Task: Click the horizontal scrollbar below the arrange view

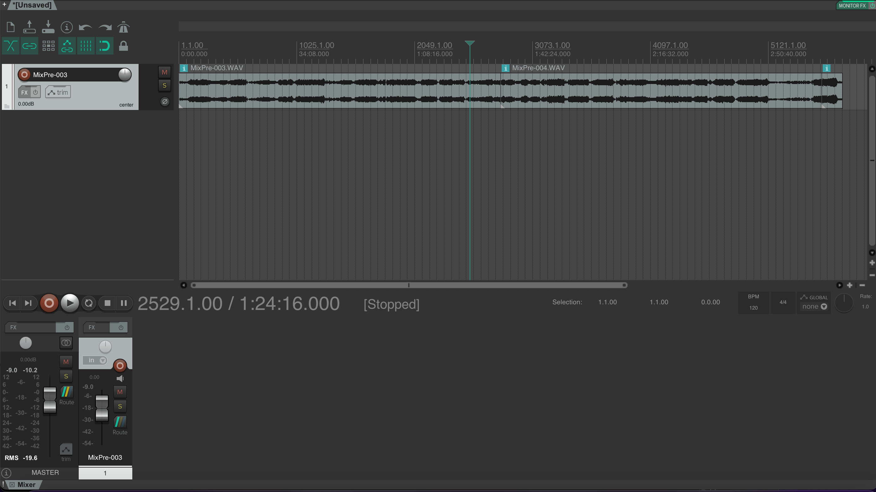Action: point(408,285)
